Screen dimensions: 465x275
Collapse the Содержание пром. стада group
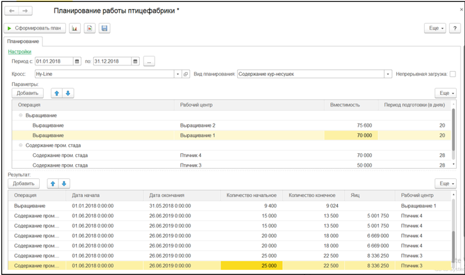21,146
